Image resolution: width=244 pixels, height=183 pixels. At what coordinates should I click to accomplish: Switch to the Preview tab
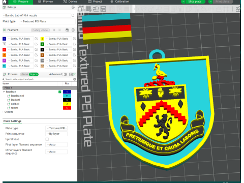point(46,2)
